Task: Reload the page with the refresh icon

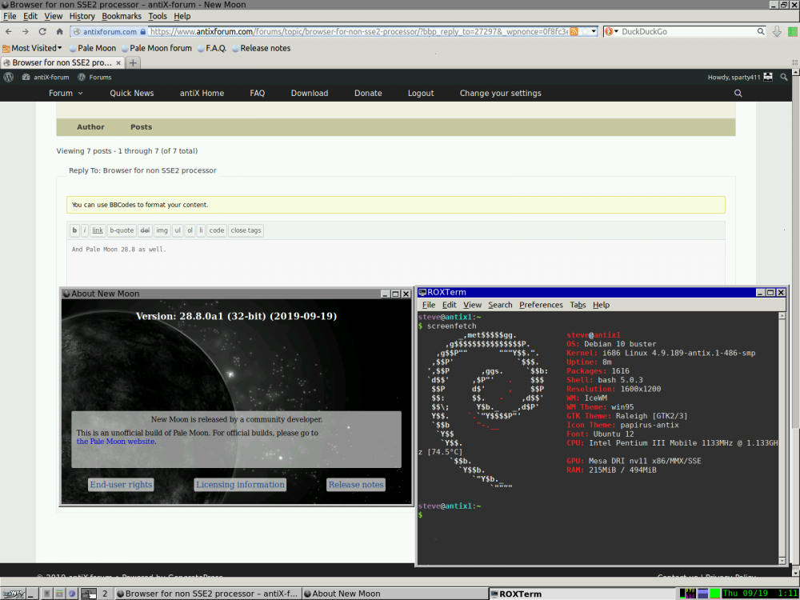Action: pos(42,32)
